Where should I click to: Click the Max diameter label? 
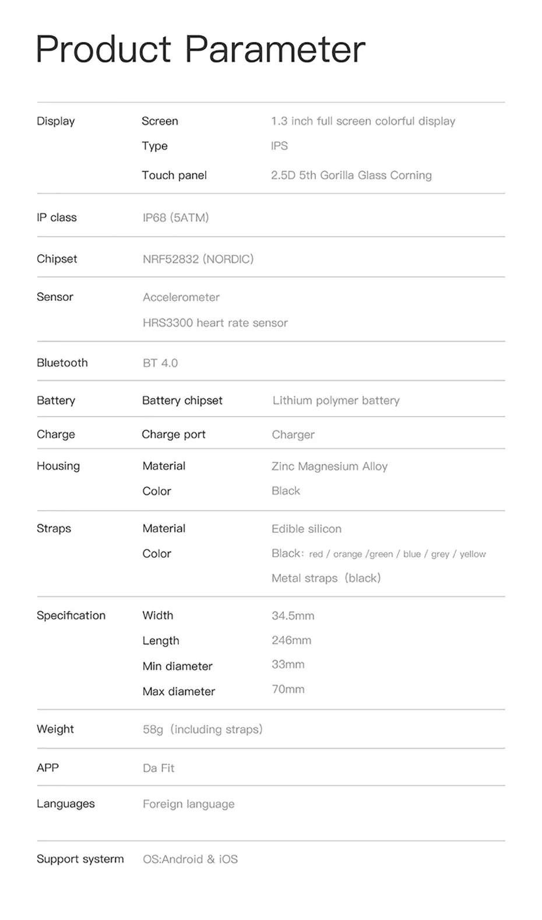pos(179,691)
